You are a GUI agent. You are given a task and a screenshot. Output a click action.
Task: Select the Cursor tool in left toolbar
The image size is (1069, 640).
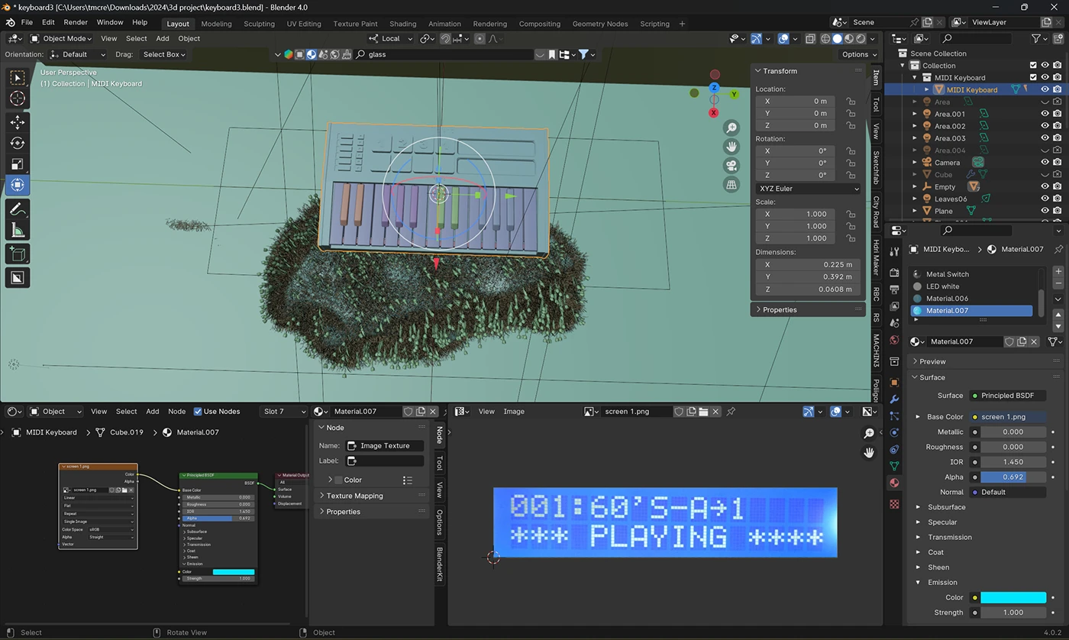point(18,99)
